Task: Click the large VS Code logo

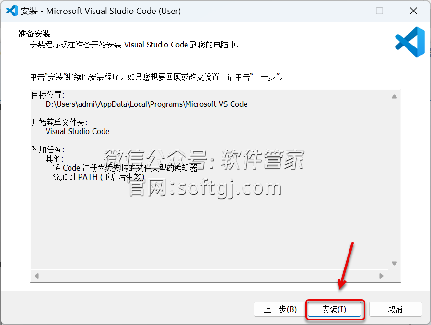Action: (410, 42)
